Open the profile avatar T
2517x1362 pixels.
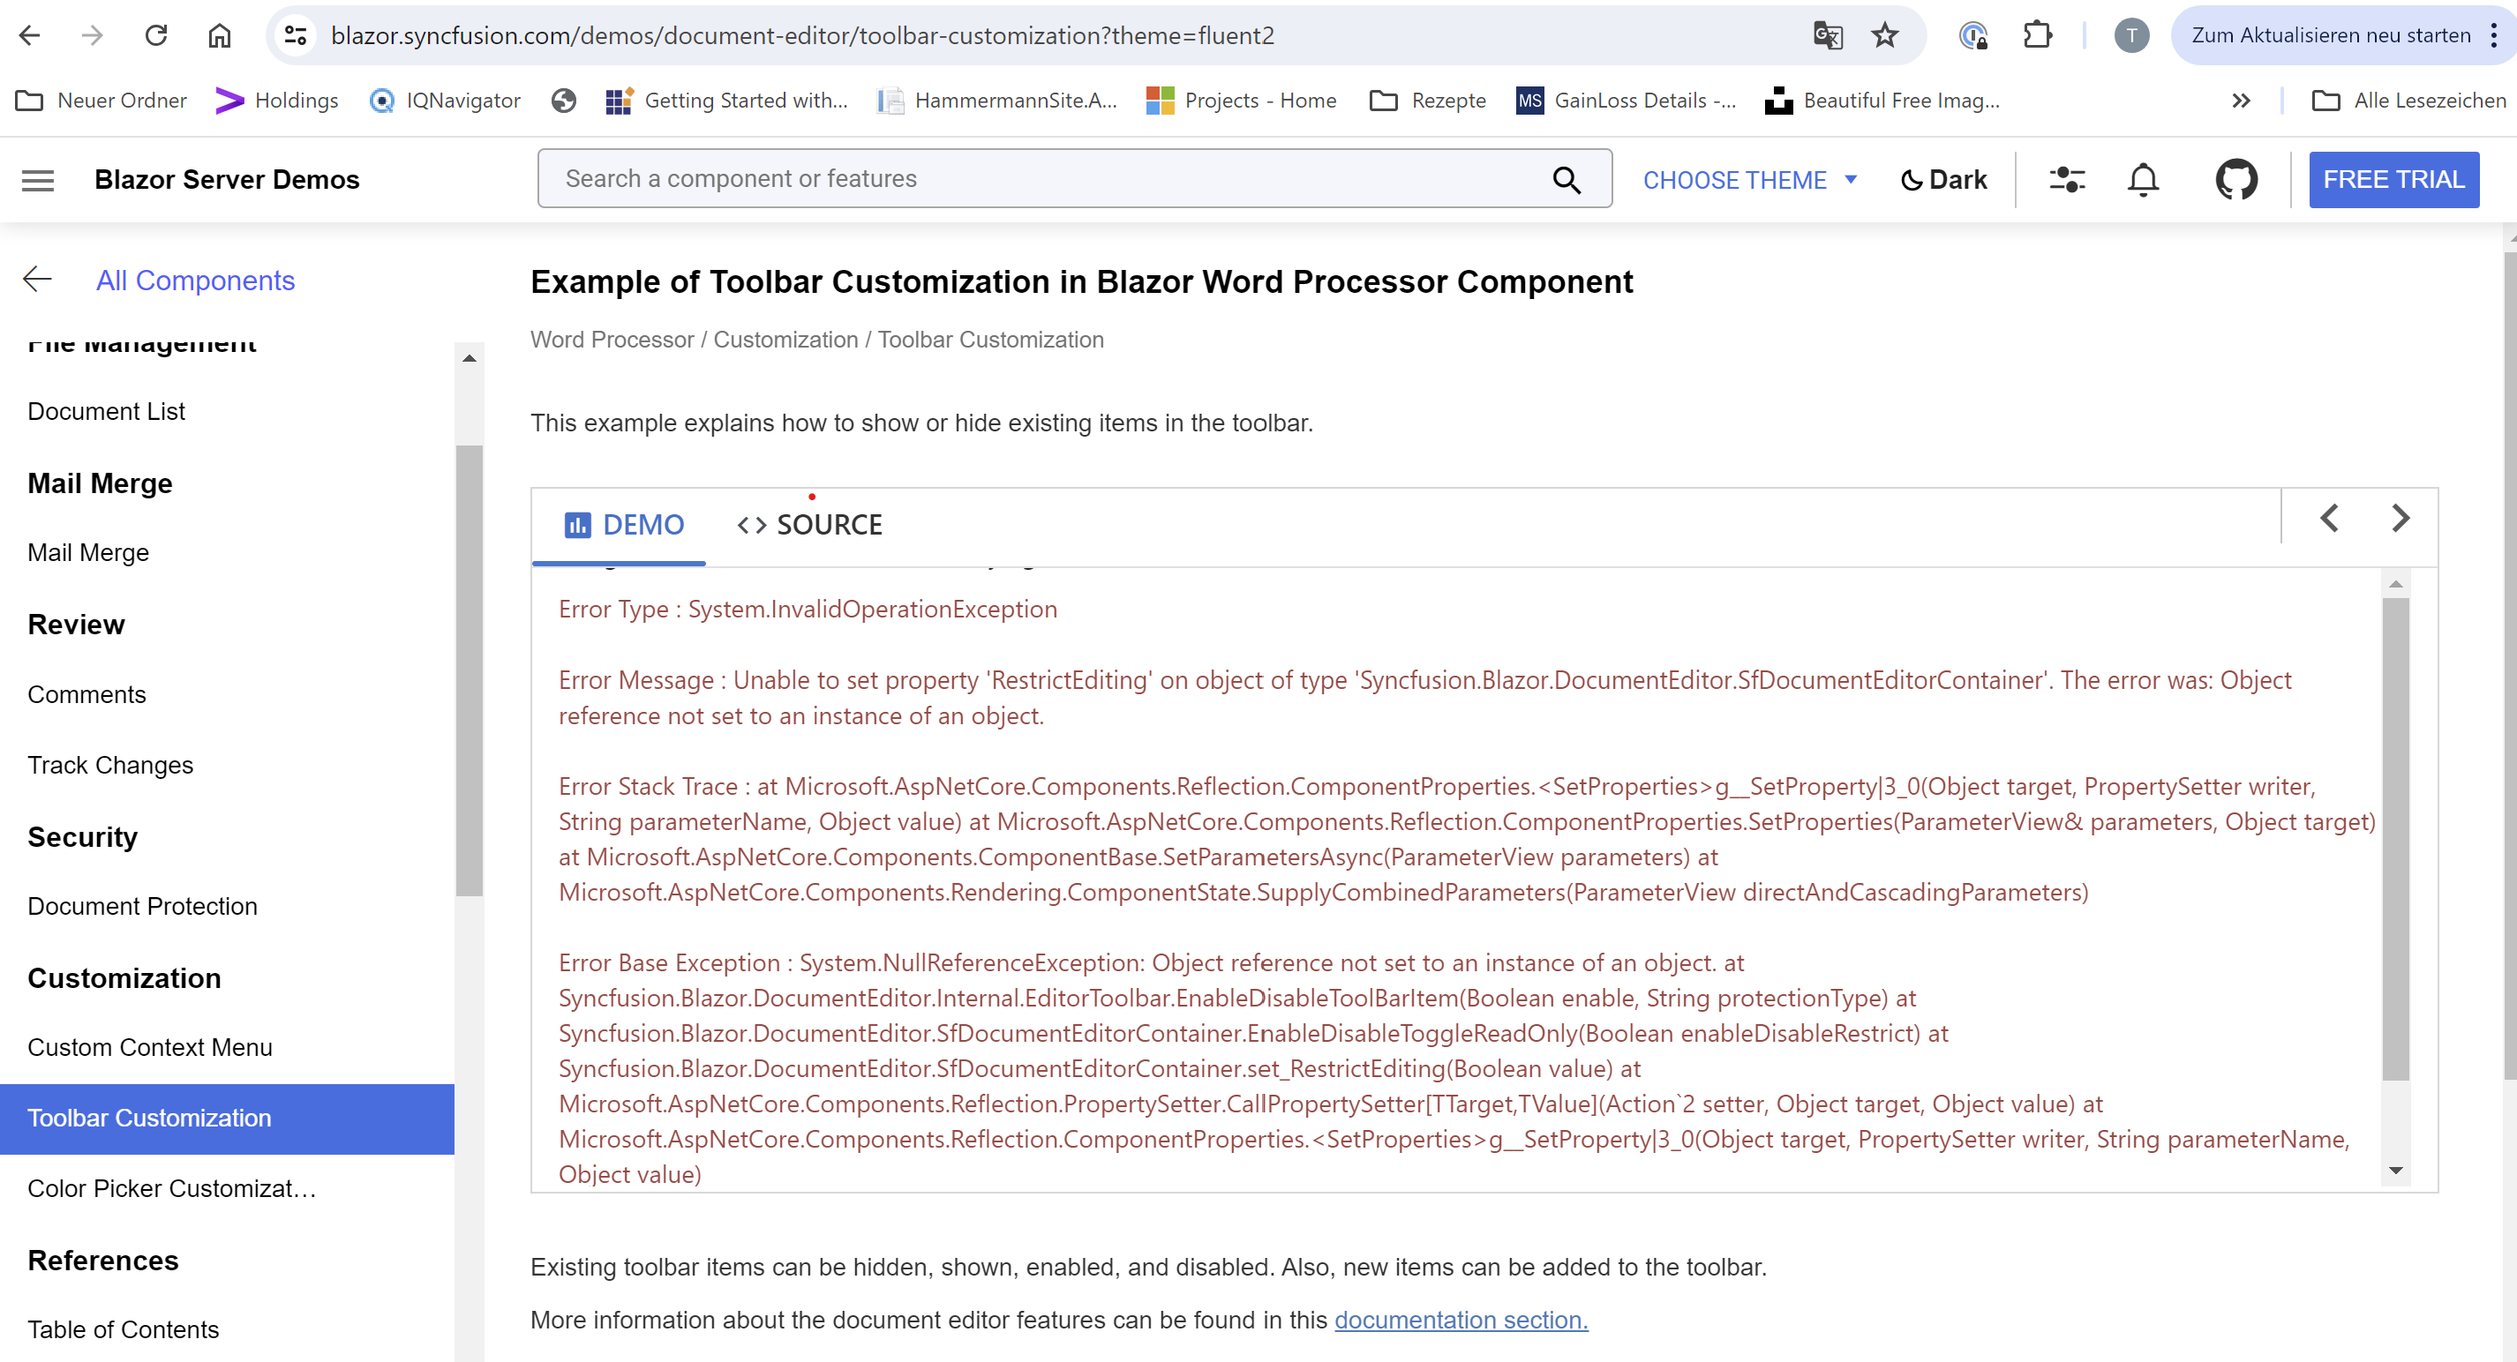click(x=2131, y=36)
